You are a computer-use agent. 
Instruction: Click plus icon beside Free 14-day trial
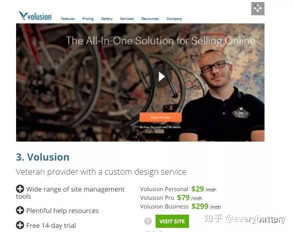point(20,225)
